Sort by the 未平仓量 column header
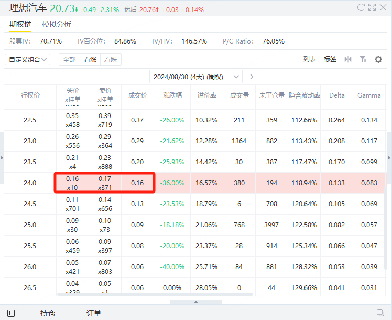392x320 pixels. (x=272, y=95)
